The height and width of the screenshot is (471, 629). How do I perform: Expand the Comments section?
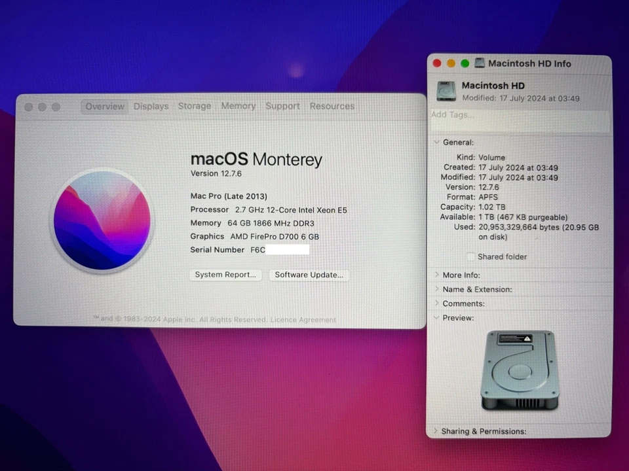(437, 303)
